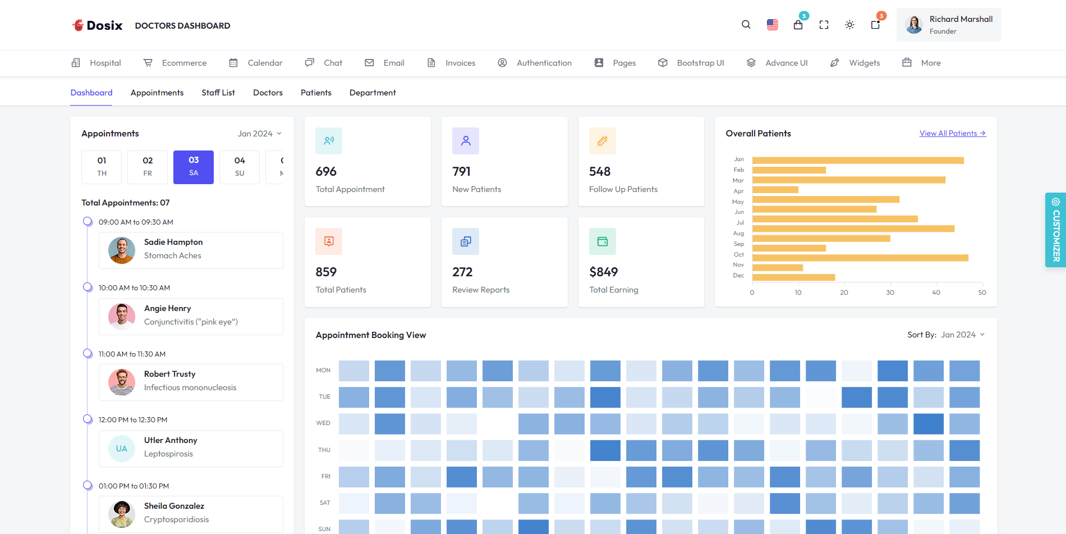The image size is (1066, 534).
Task: Open the Widgets menu item
Action: 855,63
